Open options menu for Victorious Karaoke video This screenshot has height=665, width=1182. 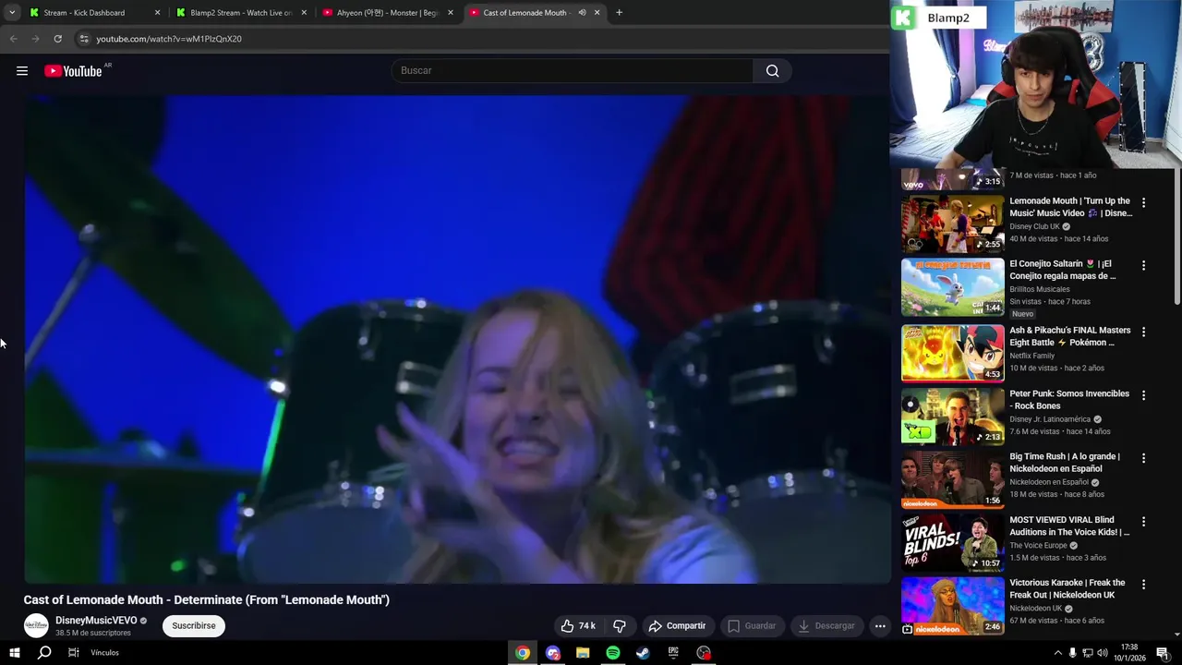pos(1143,584)
